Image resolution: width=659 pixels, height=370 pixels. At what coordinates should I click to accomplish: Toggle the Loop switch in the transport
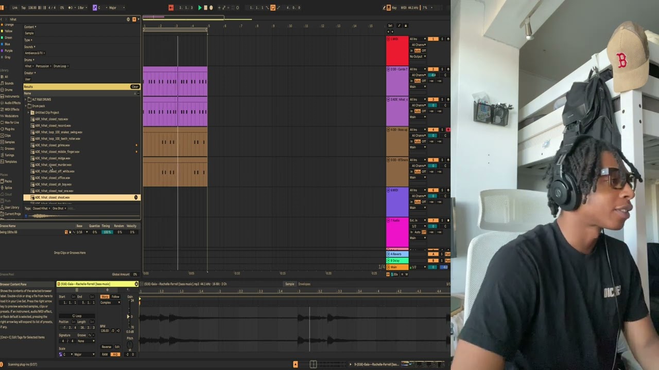[x=273, y=8]
